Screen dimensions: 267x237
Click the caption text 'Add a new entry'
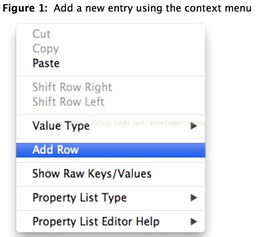(93, 8)
